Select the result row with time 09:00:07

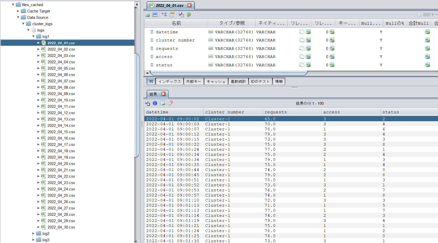tap(291, 129)
